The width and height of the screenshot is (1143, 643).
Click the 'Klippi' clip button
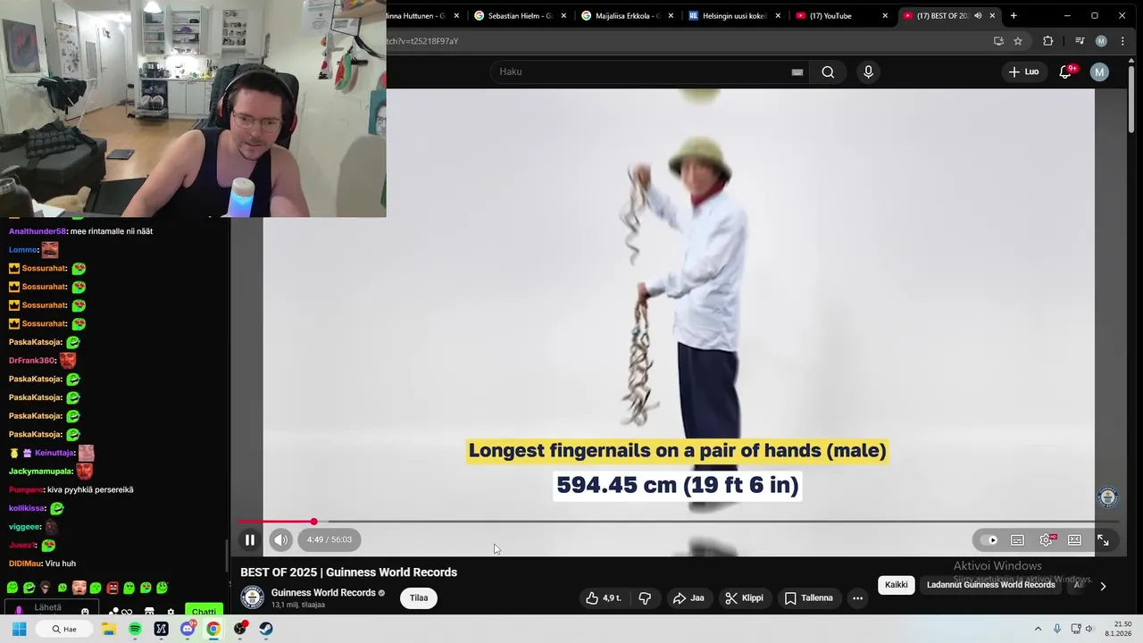tap(745, 598)
